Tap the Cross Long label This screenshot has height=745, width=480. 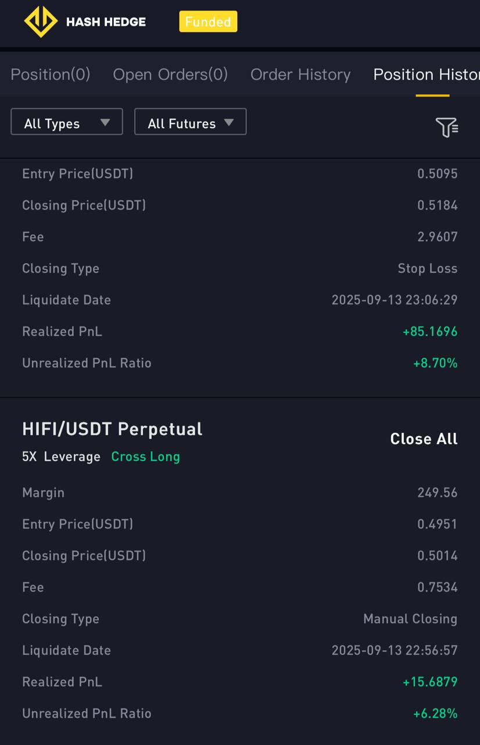[146, 457]
